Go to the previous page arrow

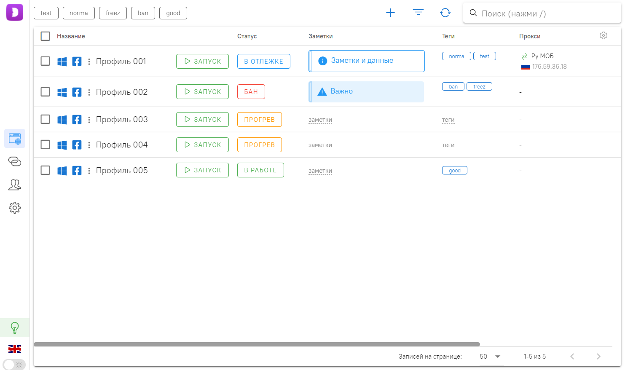click(x=572, y=357)
